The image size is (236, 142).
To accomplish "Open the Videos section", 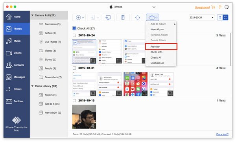I will 17,53.
